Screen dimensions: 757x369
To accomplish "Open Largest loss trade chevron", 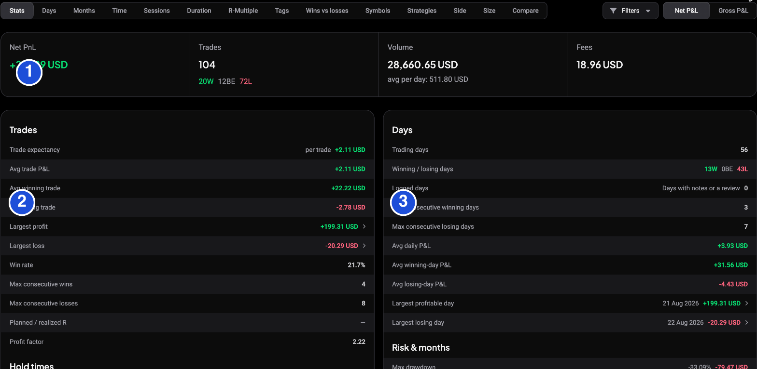I will click(x=364, y=246).
